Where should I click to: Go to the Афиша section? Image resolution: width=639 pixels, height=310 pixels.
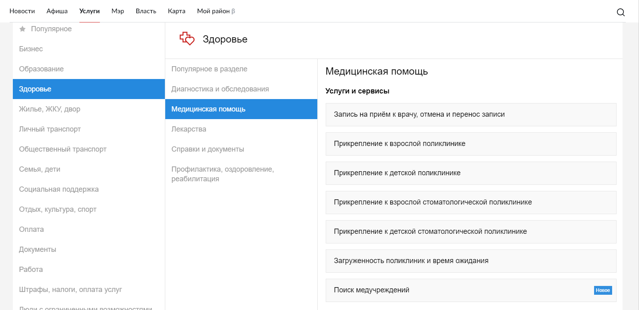[x=57, y=11]
